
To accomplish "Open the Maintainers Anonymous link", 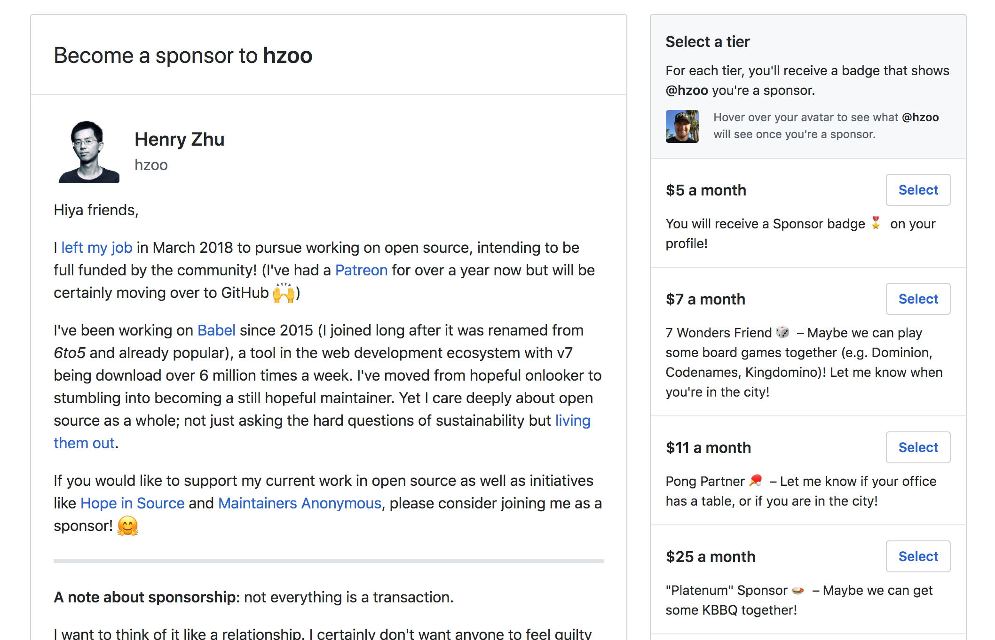I will click(x=300, y=503).
